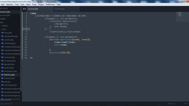The image size is (189, 106).
Task: Click the file icon beside metodoget.php
Action: [2, 85]
